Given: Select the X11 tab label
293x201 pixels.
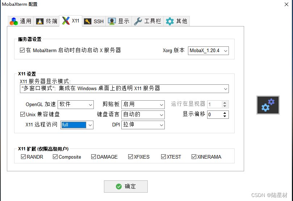Looking at the screenshot, I should 75,21.
